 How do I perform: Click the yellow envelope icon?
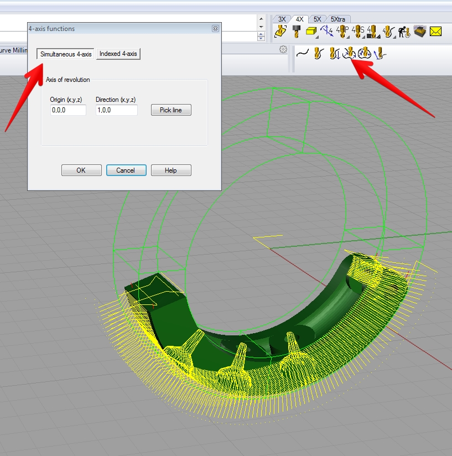[x=435, y=32]
